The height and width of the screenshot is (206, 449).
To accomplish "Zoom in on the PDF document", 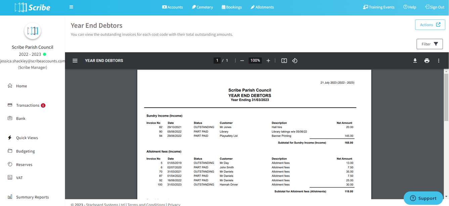I will point(268,61).
